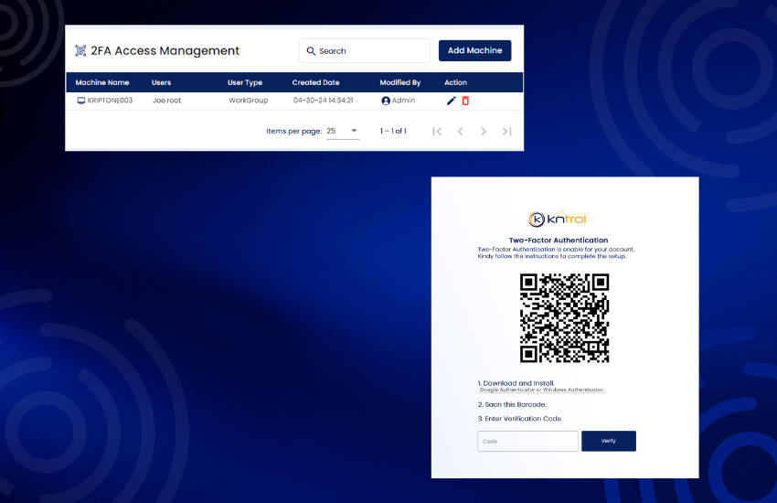Sort by the Users column header
Viewport: 777px width, 503px height.
pyautogui.click(x=161, y=82)
